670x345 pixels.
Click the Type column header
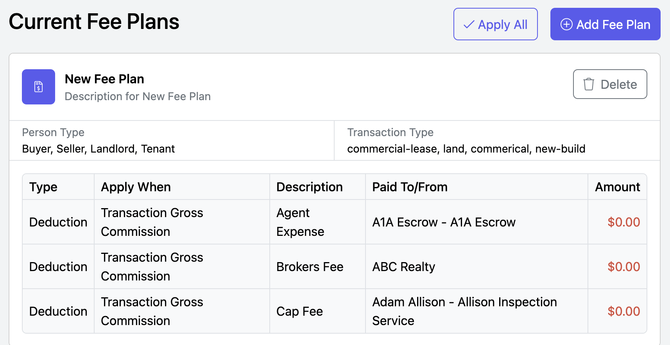pyautogui.click(x=43, y=187)
